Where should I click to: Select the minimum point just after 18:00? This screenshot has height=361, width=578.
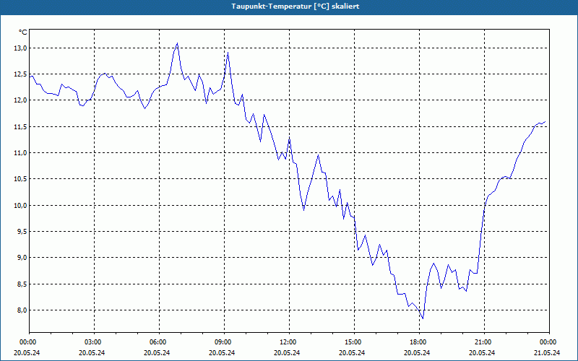point(423,318)
